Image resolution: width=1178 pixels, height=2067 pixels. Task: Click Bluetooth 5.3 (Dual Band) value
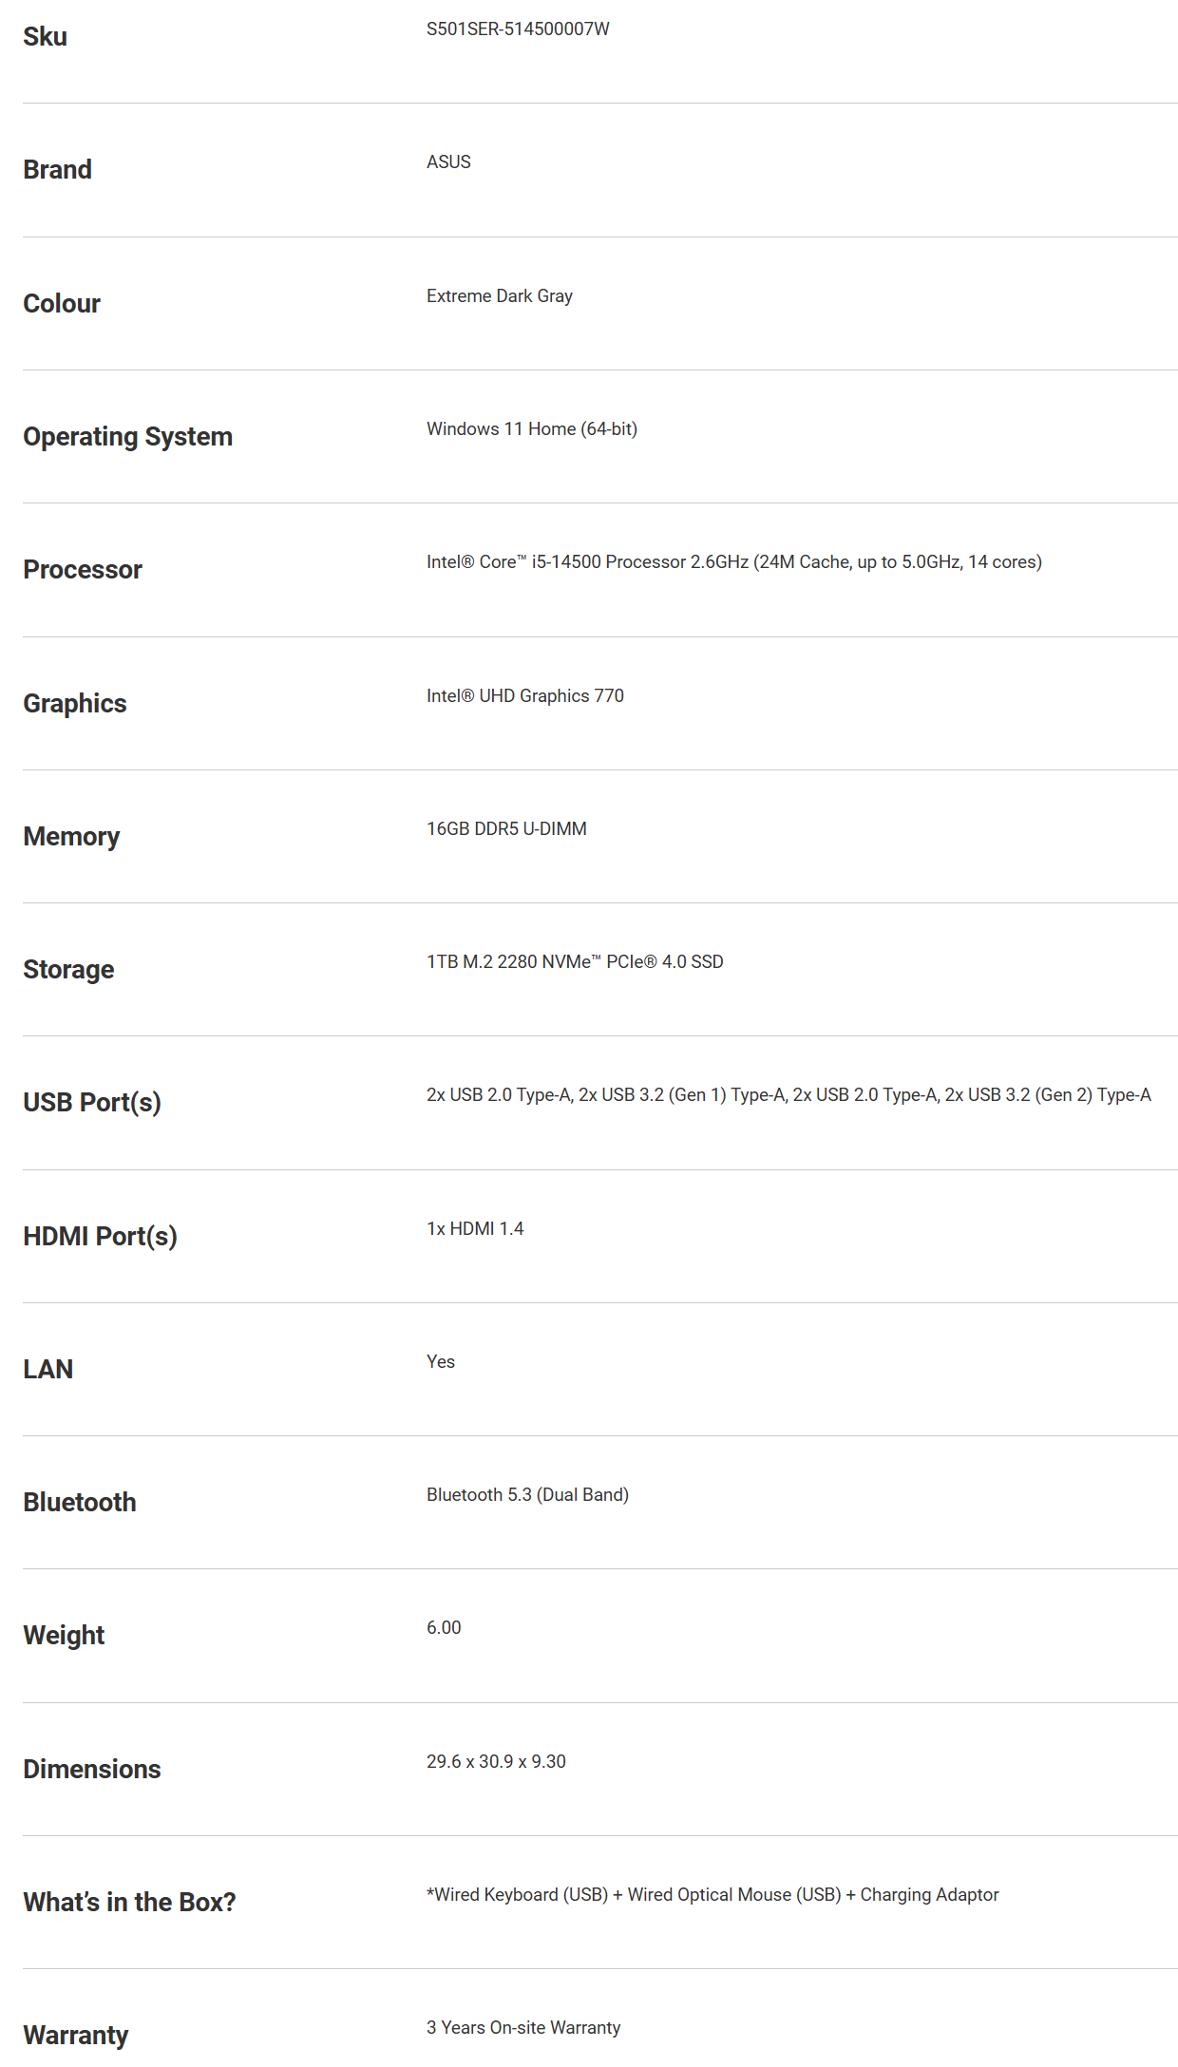tap(527, 1495)
